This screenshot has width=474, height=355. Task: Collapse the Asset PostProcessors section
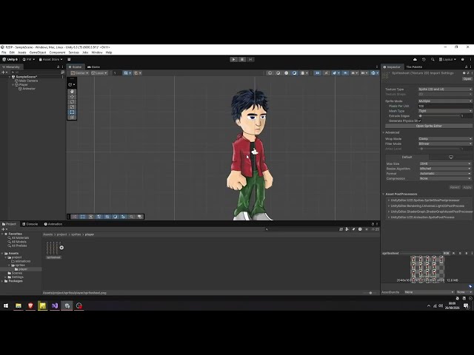pos(384,194)
